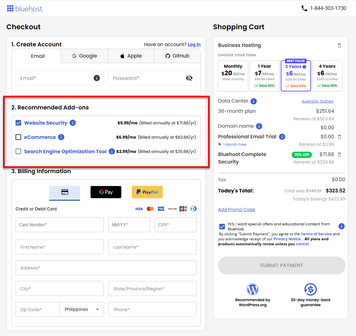Focus the MM/YY expiry field
The image size is (356, 336).
[129, 225]
